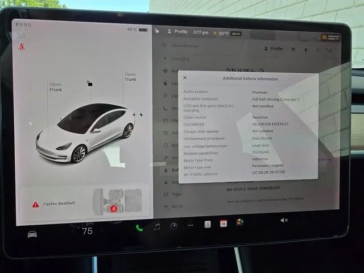Screen dimensions: 364x273
Task: Tap the 'Permanent magnet' rear motor value
Action: [x=268, y=166]
